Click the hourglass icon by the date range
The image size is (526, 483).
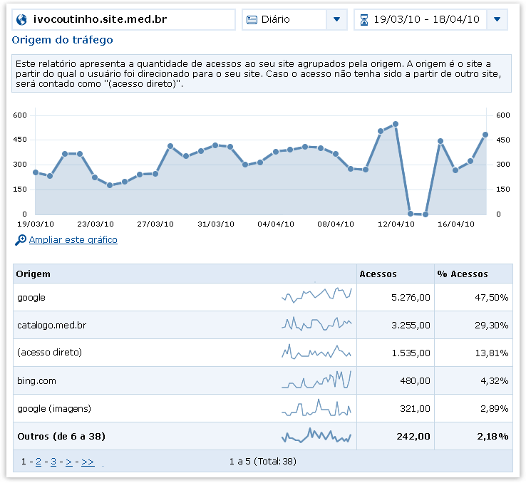363,20
